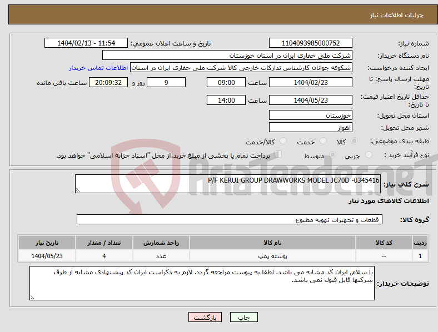
Task: Click the price validity time 14:00
Action: pyautogui.click(x=226, y=100)
